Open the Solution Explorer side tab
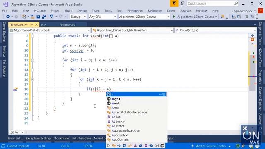Screen dimensions: 265x149 pyautogui.click(x=260, y=99)
